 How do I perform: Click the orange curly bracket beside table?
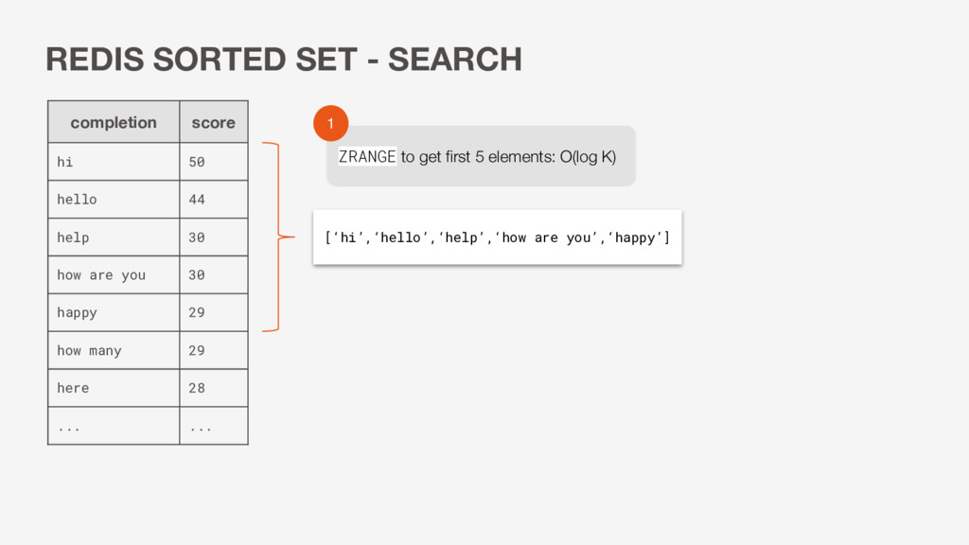coord(278,237)
